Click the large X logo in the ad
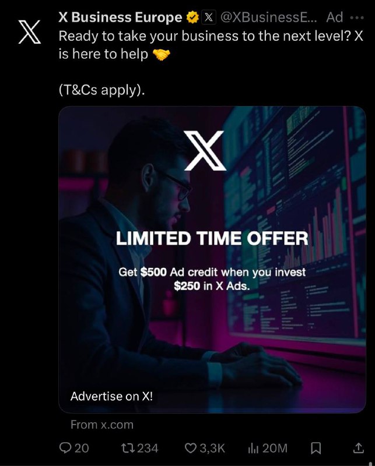Screen dimensions: 375x466 pos(204,151)
